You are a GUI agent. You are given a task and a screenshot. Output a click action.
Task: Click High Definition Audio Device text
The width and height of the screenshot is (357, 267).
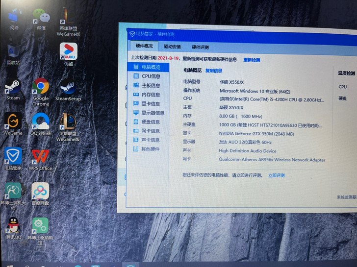[x=248, y=151]
